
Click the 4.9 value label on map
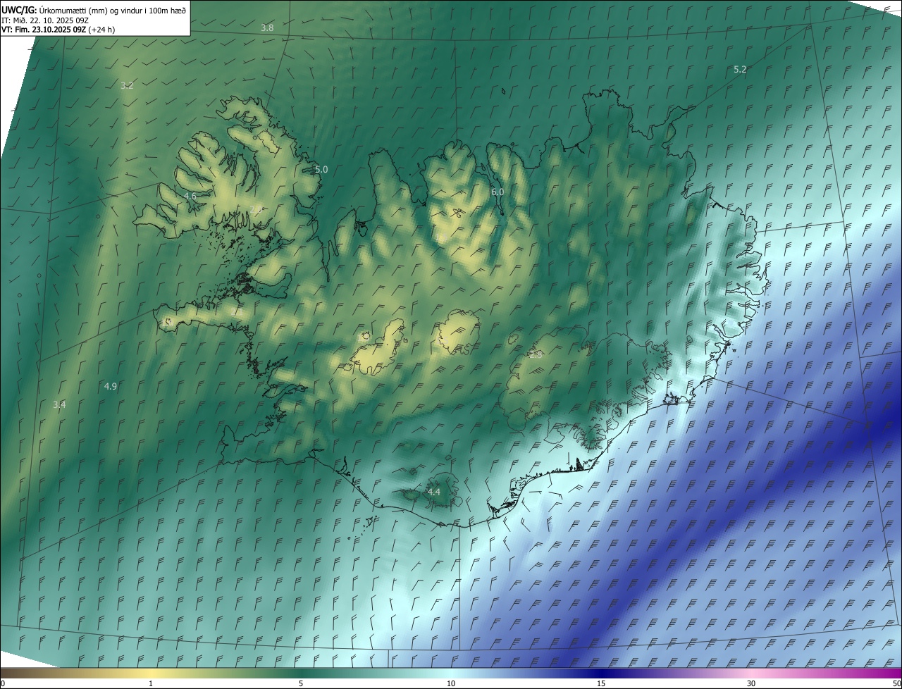point(111,386)
